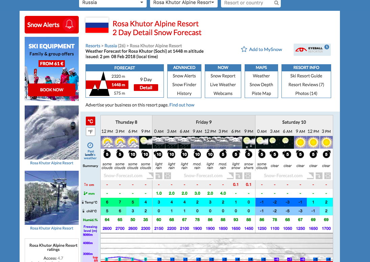The height and width of the screenshot is (262, 370).
Task: Open the Russia country dropdown
Action: 113,3
